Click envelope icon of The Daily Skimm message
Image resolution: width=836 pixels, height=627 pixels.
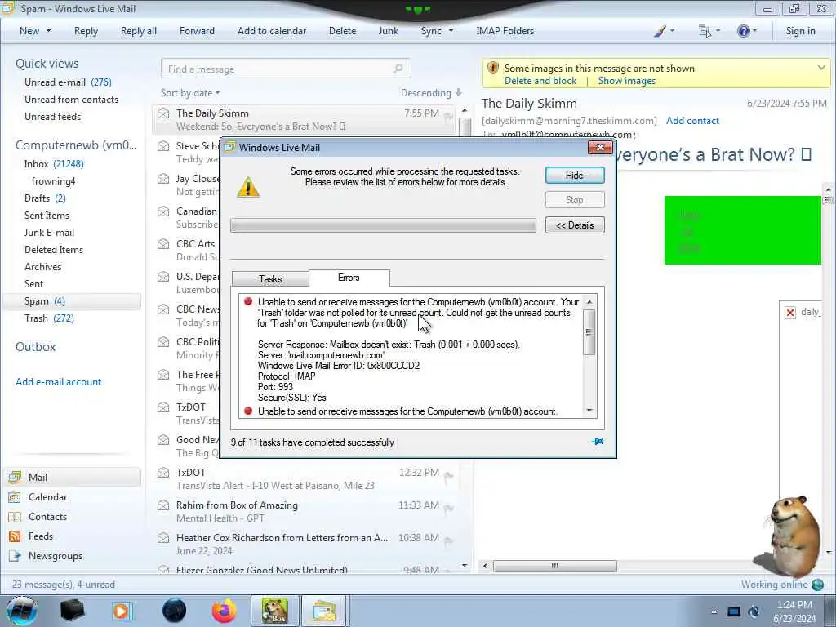click(163, 113)
